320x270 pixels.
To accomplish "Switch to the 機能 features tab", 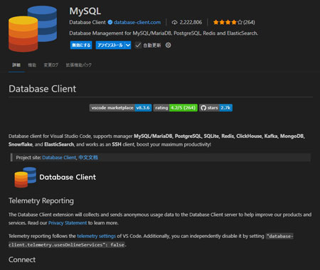I will (32, 65).
